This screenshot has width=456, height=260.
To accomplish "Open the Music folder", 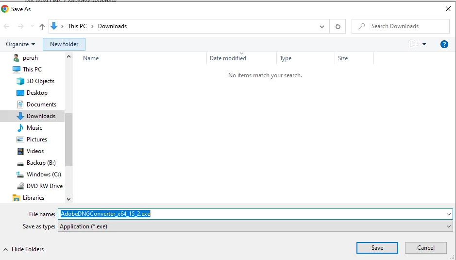I will pyautogui.click(x=34, y=127).
